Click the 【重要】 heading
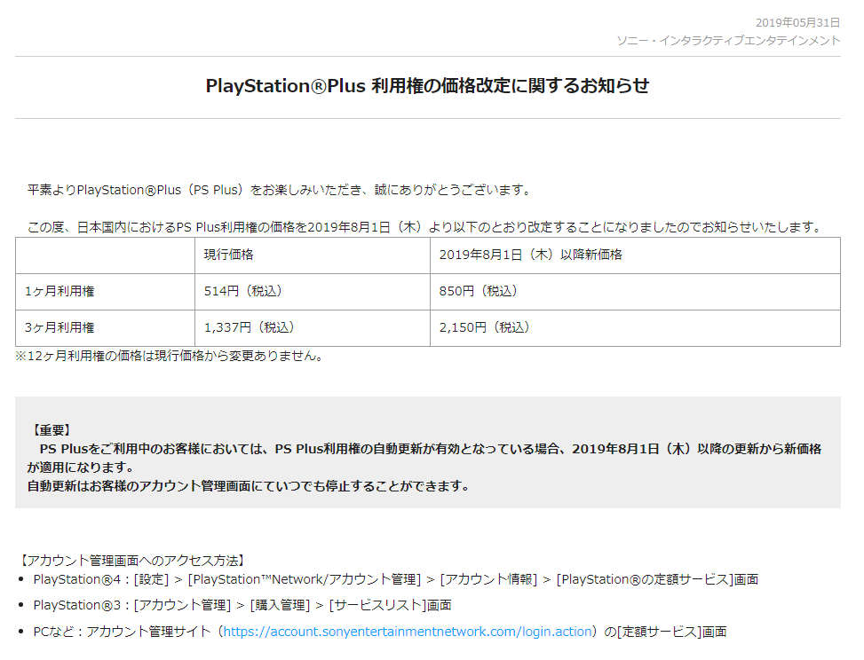This screenshot has width=864, height=660. tap(50, 430)
